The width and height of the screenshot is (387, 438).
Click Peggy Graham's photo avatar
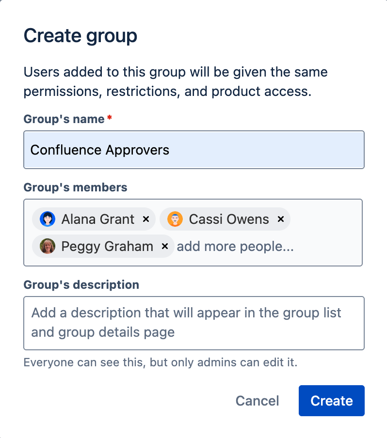[48, 246]
